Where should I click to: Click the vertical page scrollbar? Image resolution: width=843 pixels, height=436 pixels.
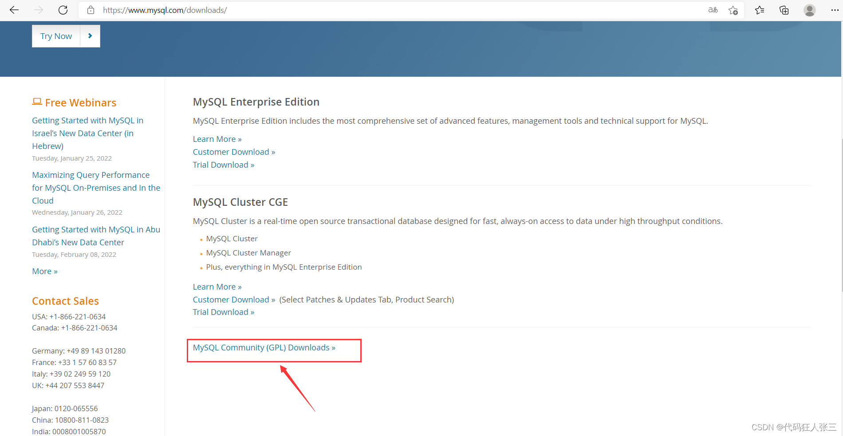(842, 215)
